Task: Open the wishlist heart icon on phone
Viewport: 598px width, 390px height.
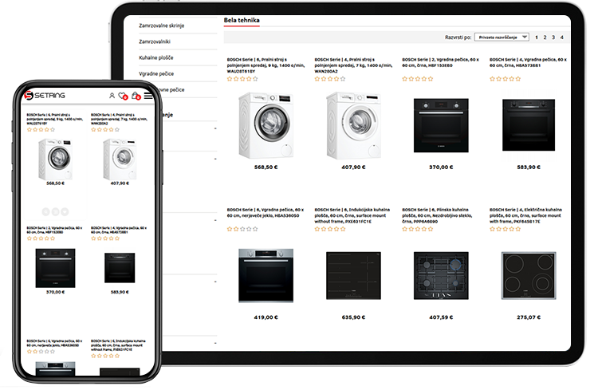Action: pyautogui.click(x=123, y=96)
